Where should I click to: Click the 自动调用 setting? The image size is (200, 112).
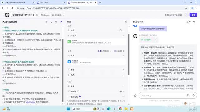pyautogui.click(x=119, y=51)
